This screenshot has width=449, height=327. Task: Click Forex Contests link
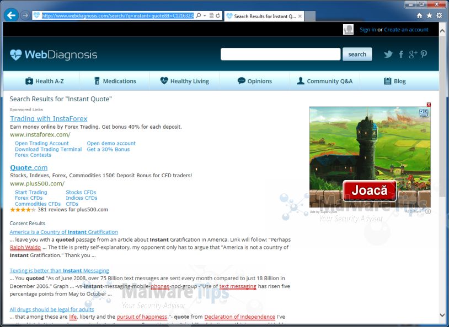click(33, 155)
